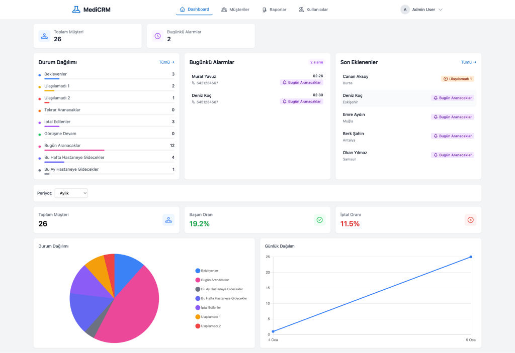Image resolution: width=515 pixels, height=353 pixels.
Task: Click the MediCRM flask logo icon
Action: click(x=76, y=10)
